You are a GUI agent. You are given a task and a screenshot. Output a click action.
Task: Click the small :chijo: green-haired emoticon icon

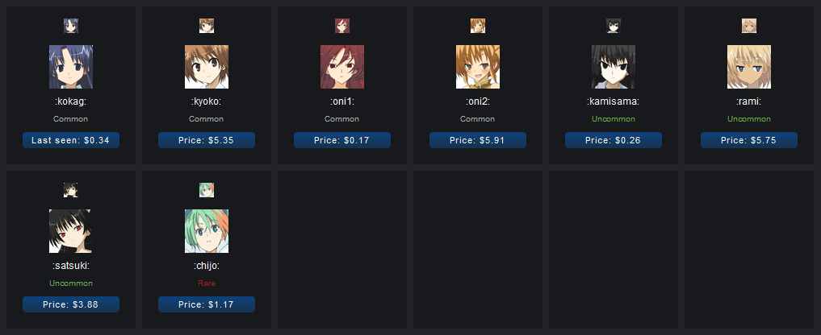(x=207, y=190)
